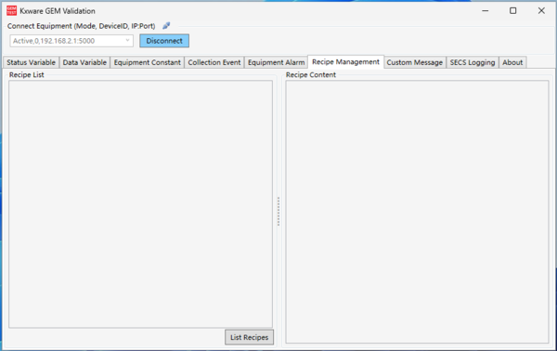This screenshot has height=351, width=557.
Task: Maximize the Kxware GEM Validation window
Action: click(513, 10)
